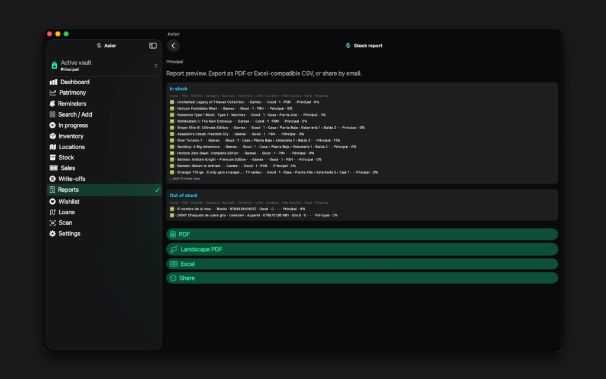Click the Sniper Elite III: Ultimate Edition row
Image resolution: width=606 pixels, height=379 pixels.
[x=267, y=128]
